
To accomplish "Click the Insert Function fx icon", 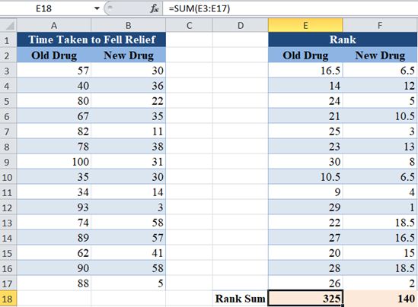I will click(154, 8).
